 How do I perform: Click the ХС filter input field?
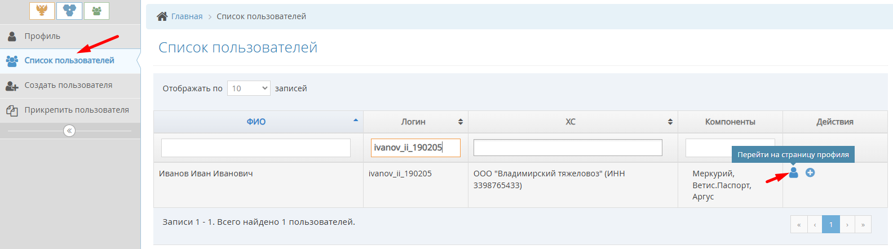click(568, 148)
